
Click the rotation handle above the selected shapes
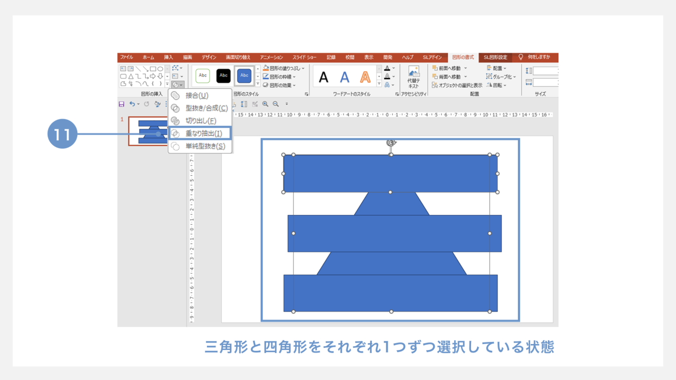pyautogui.click(x=391, y=142)
